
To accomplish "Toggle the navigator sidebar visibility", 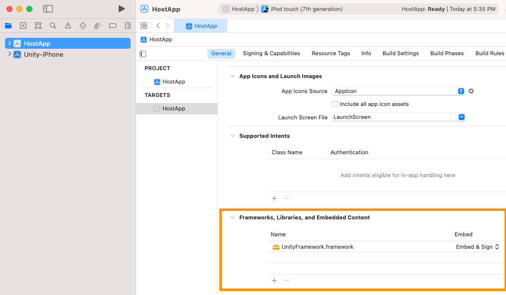I will tap(48, 8).
